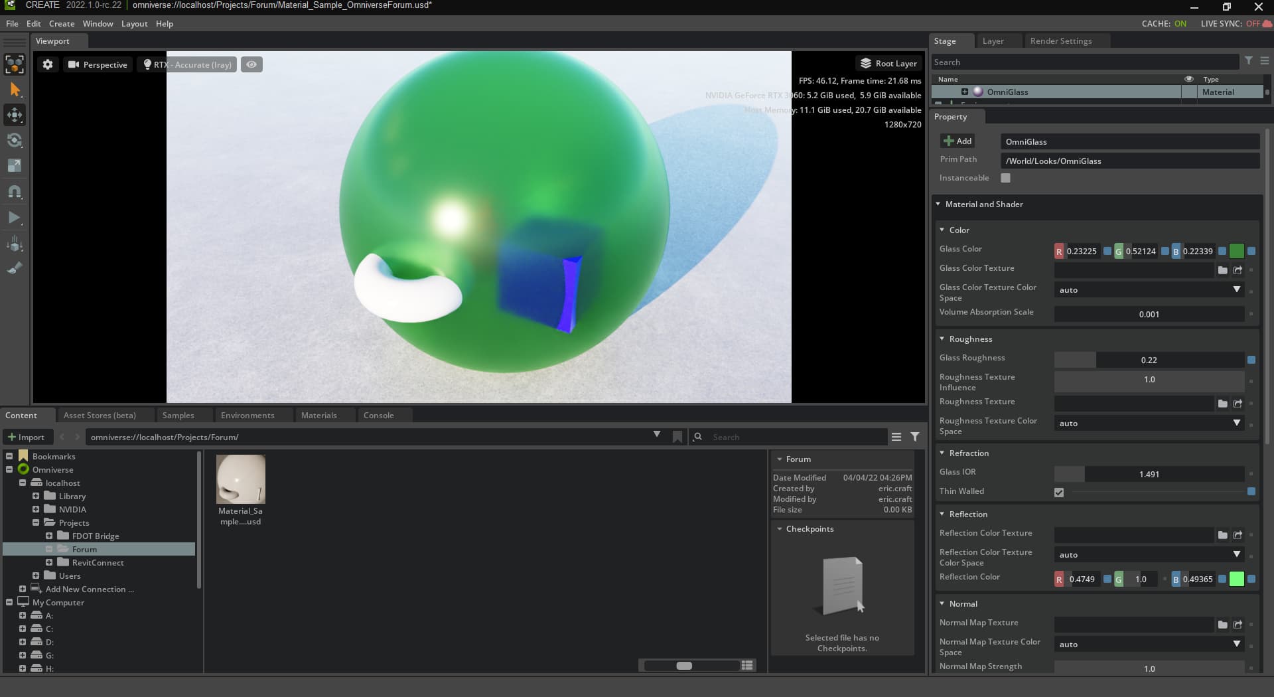
Task: Open the Create menu
Action: 62,23
